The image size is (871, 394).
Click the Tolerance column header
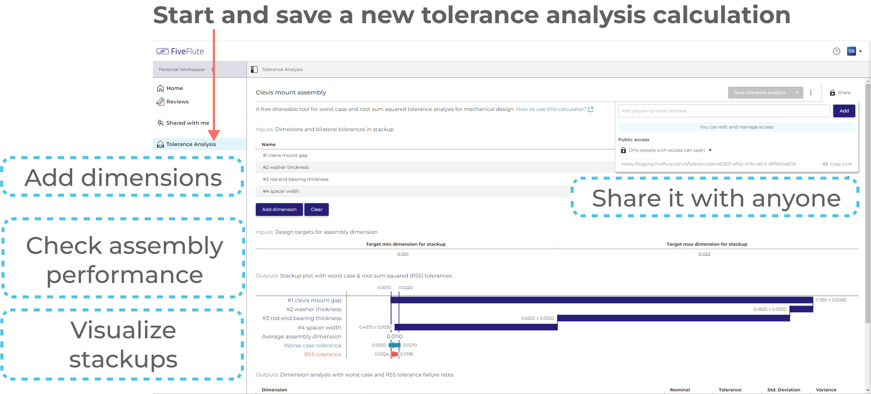730,390
